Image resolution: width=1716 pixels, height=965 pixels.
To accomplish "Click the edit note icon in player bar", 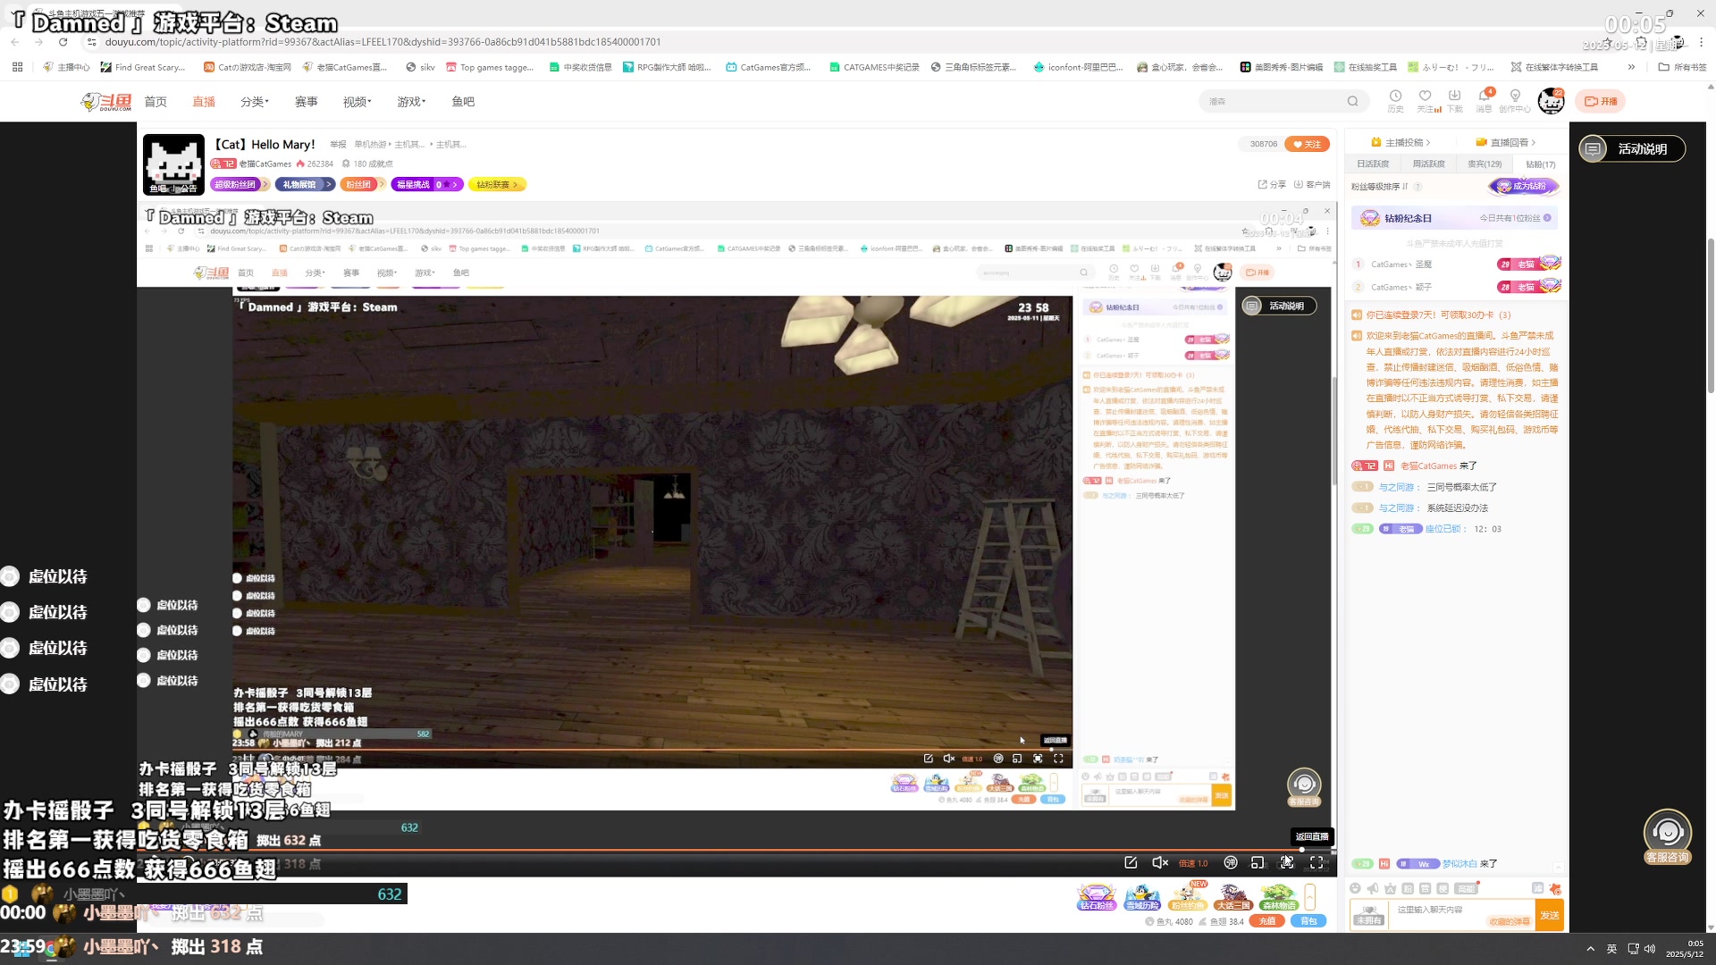I will [x=1131, y=862].
